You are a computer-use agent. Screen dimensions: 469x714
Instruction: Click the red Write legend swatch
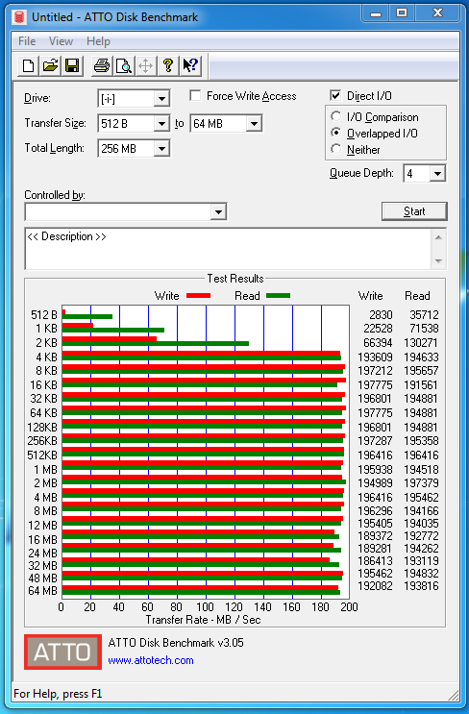pos(199,296)
